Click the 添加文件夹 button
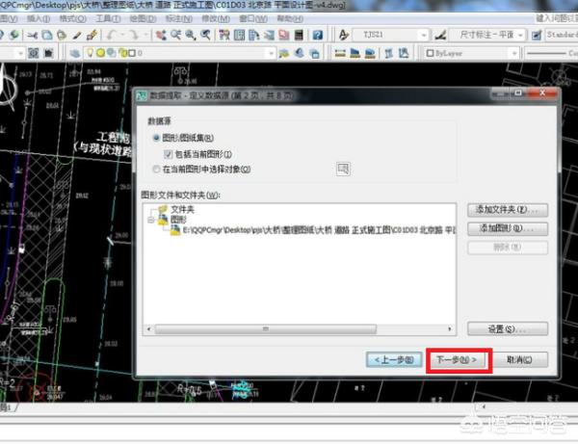This screenshot has height=445, width=578. click(x=507, y=210)
